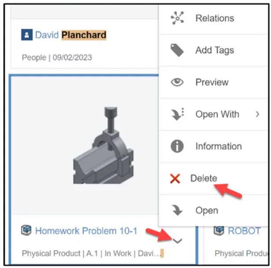Choose Add Tags menu entry
271x268 pixels.
pos(215,50)
